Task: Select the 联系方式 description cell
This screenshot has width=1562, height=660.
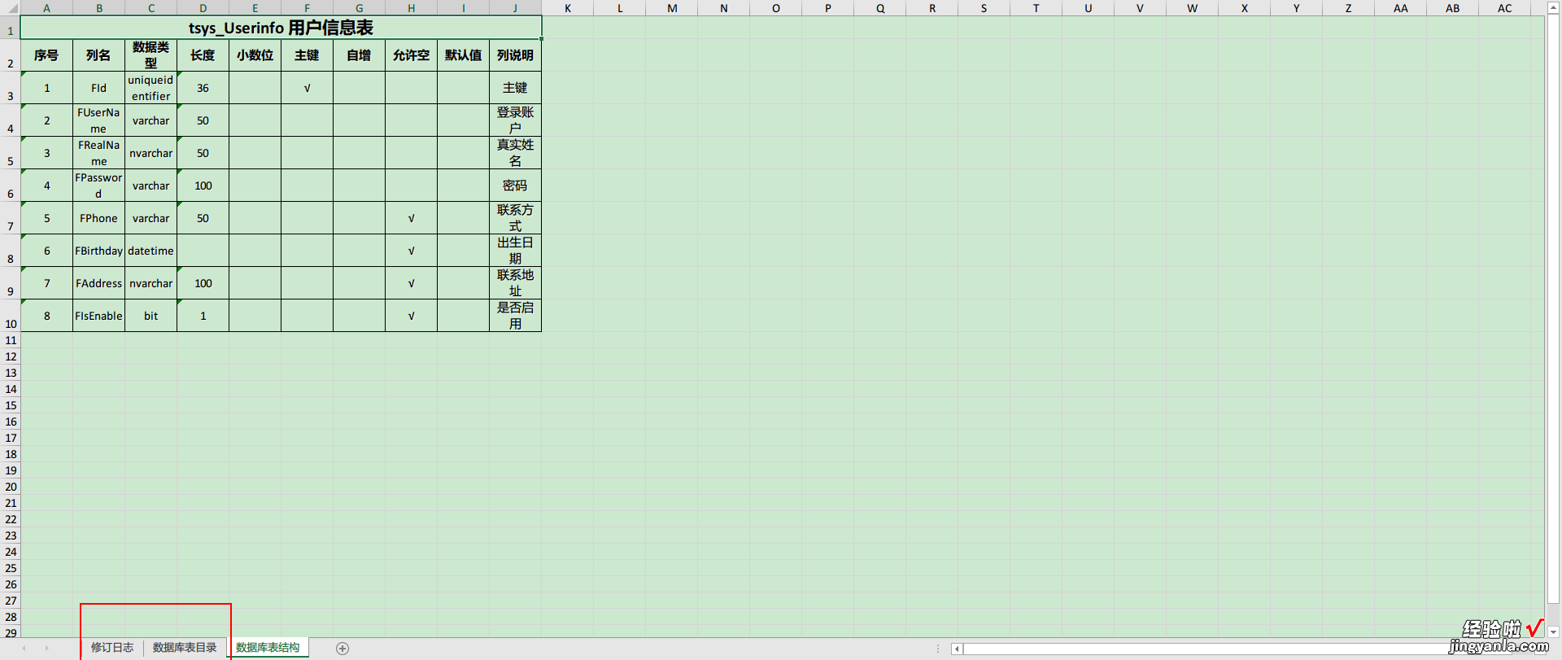Action: (x=515, y=218)
